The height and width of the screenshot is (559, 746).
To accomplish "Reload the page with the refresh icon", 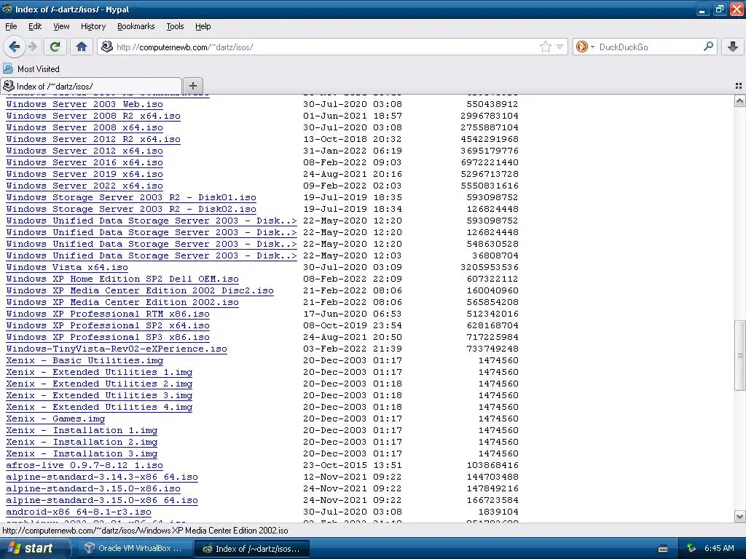I will [x=55, y=47].
